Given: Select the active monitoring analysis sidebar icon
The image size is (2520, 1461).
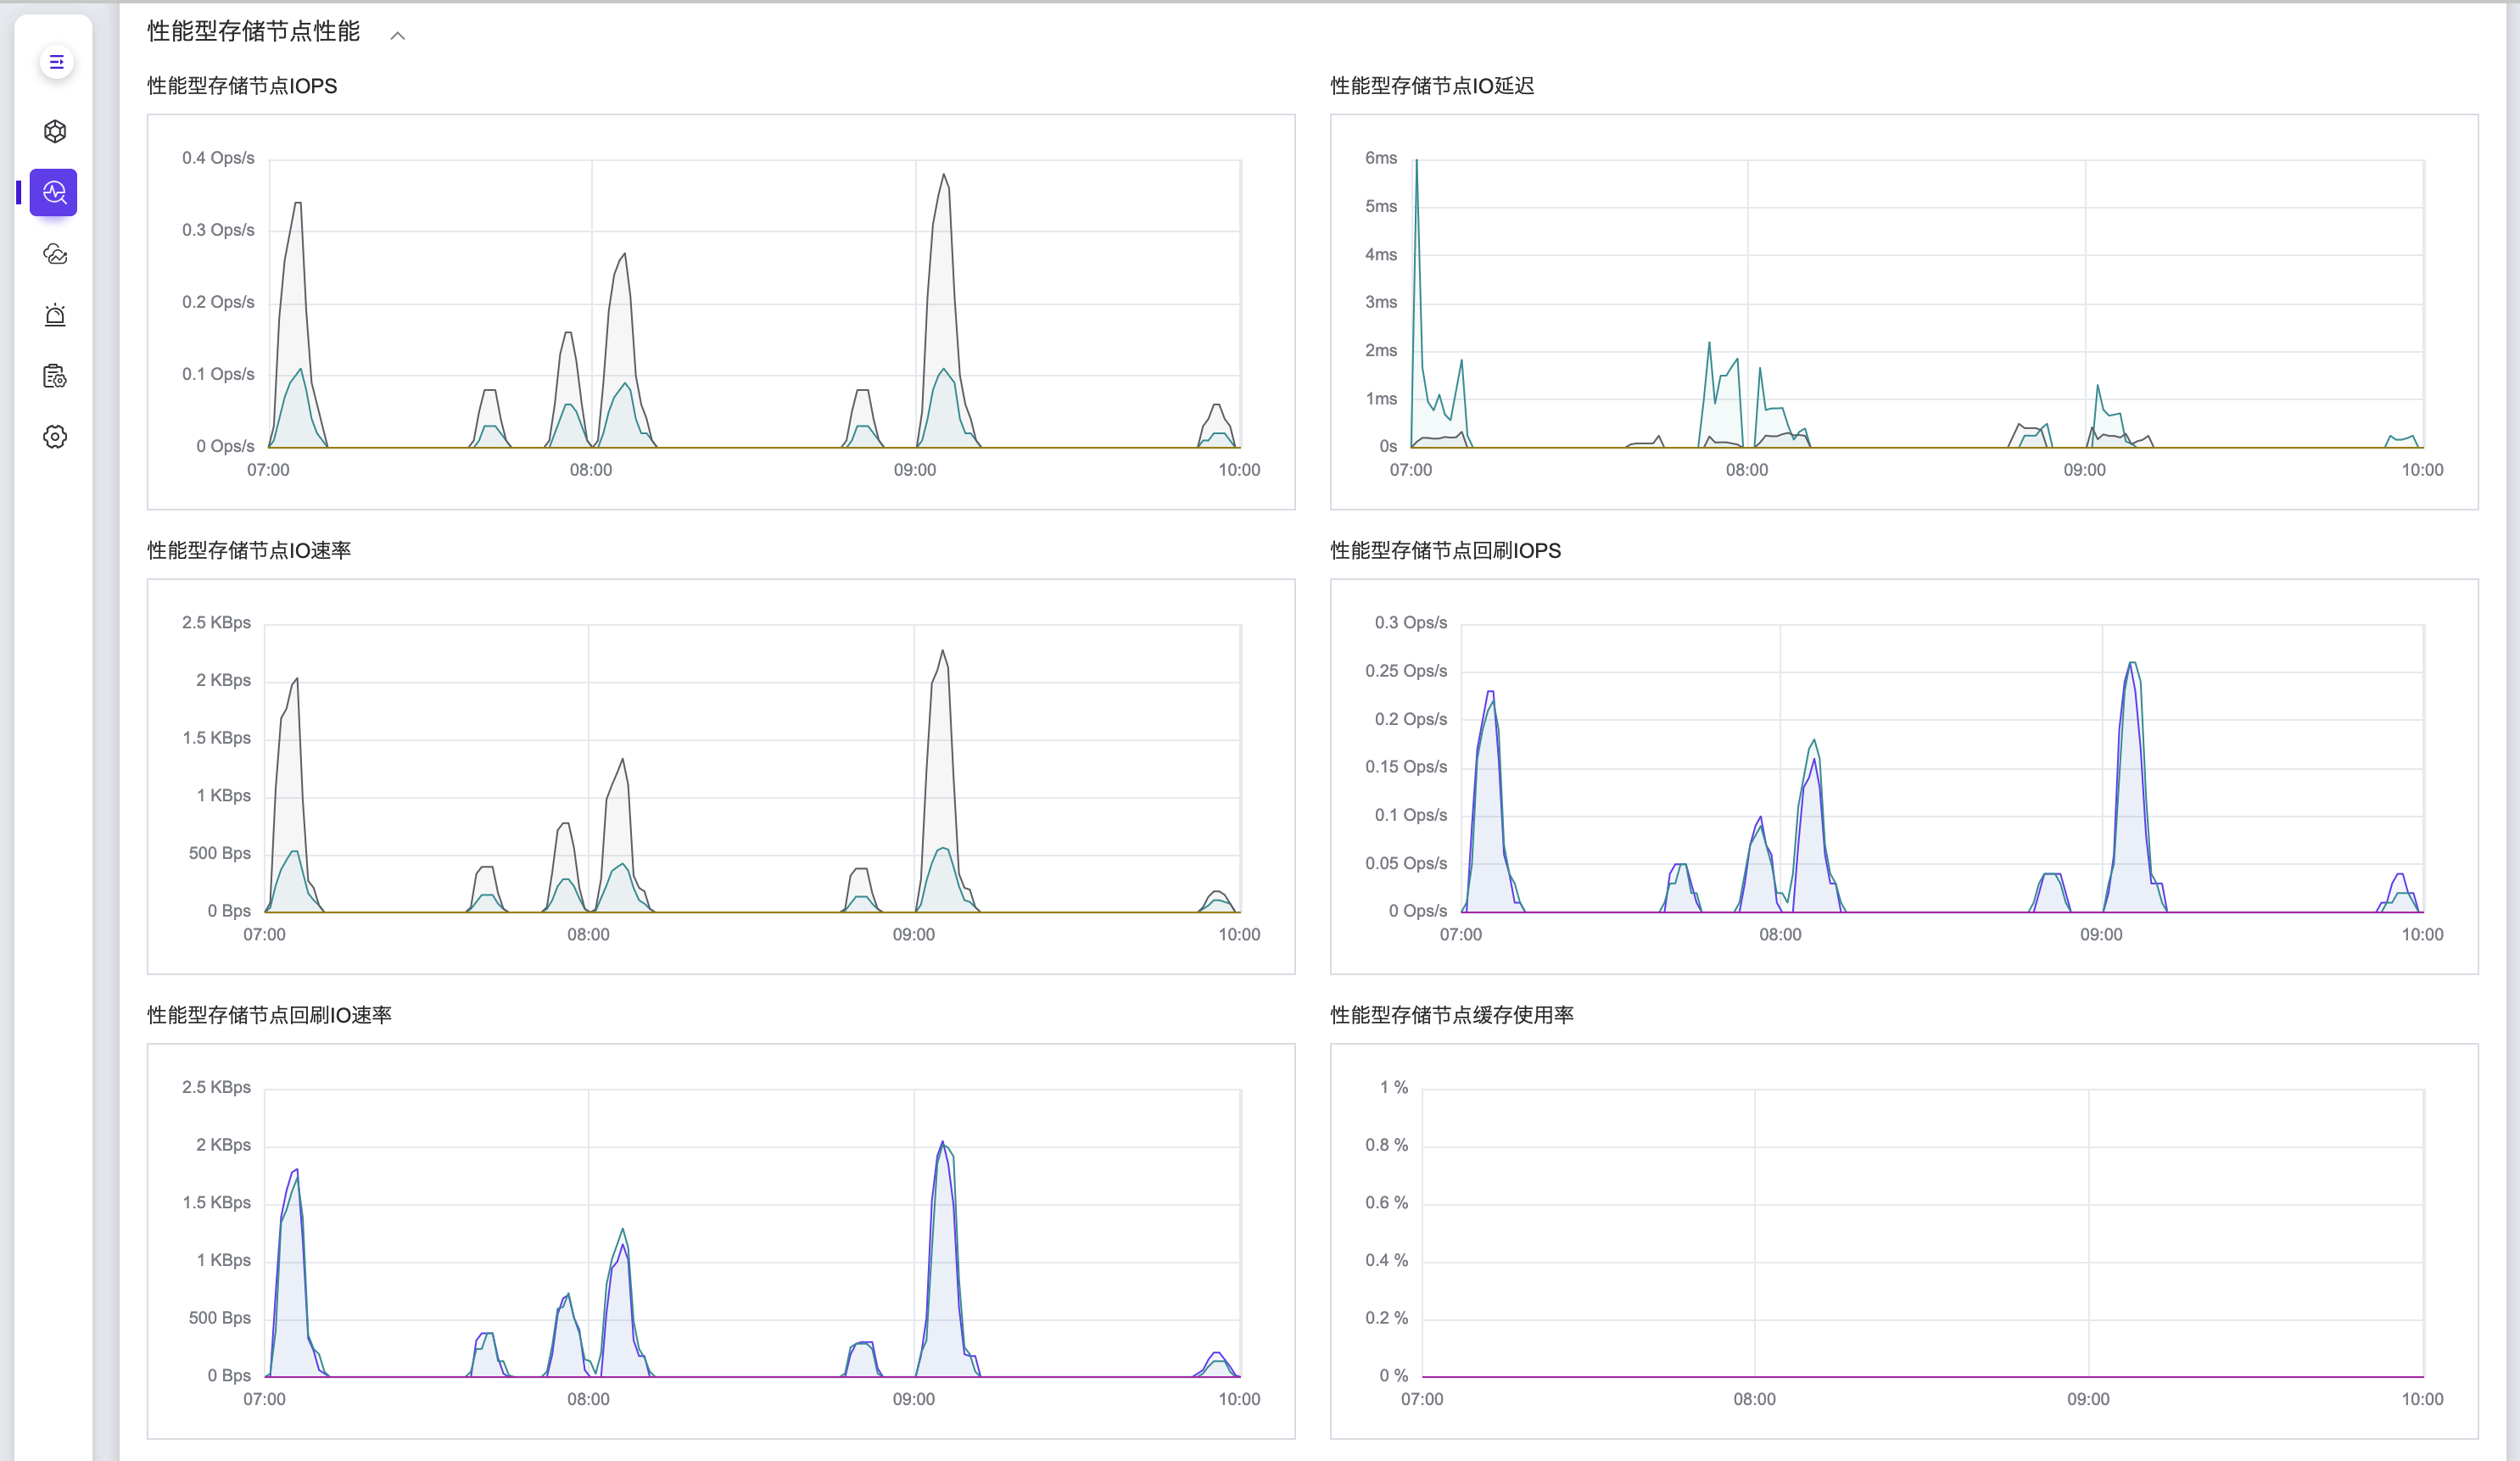Looking at the screenshot, I should 54,192.
